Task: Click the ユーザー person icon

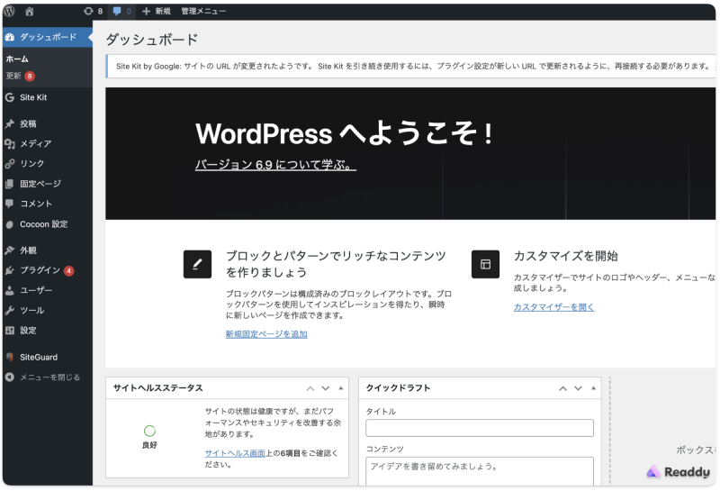Action: coord(10,291)
